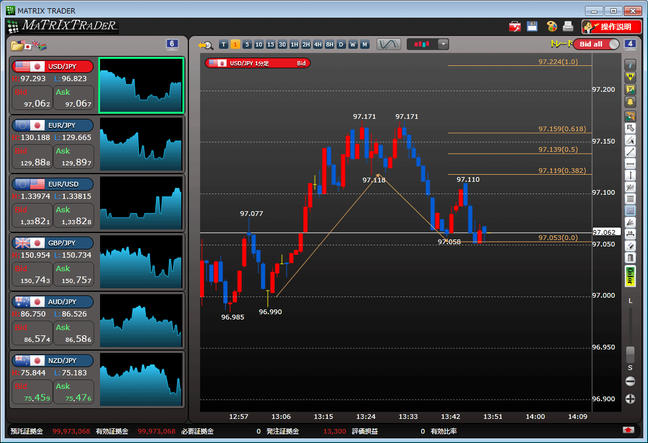
Task: Click the EUR/JPY Bid price button
Action: [x=32, y=156]
